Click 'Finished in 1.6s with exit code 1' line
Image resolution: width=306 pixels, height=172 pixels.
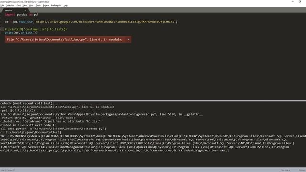pos(28,125)
